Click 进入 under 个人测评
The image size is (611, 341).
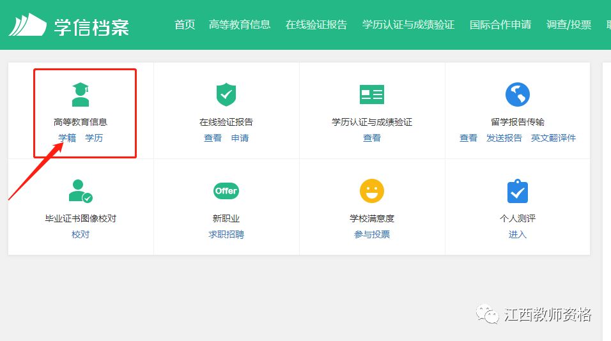[x=518, y=234]
